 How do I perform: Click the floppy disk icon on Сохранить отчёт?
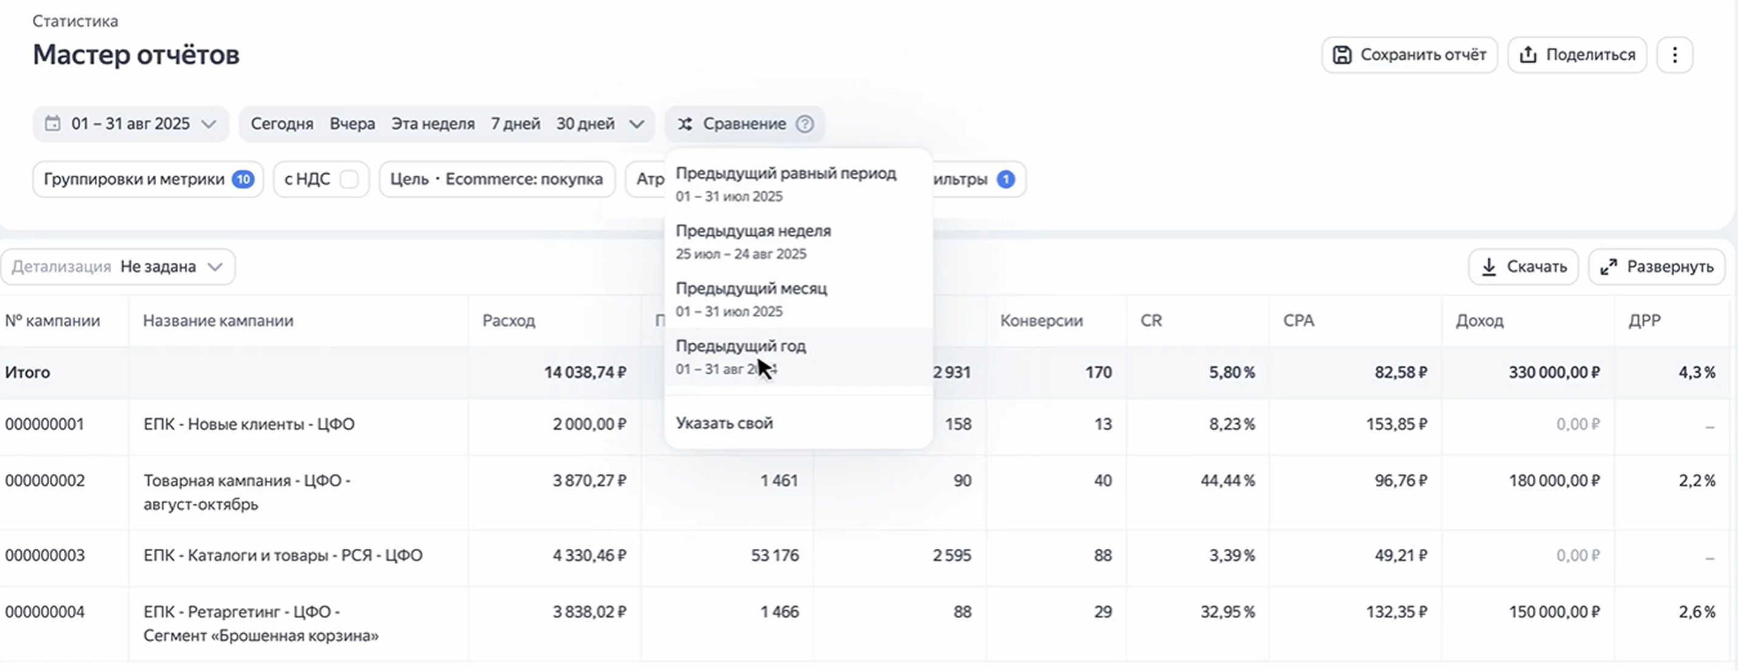[x=1342, y=55]
